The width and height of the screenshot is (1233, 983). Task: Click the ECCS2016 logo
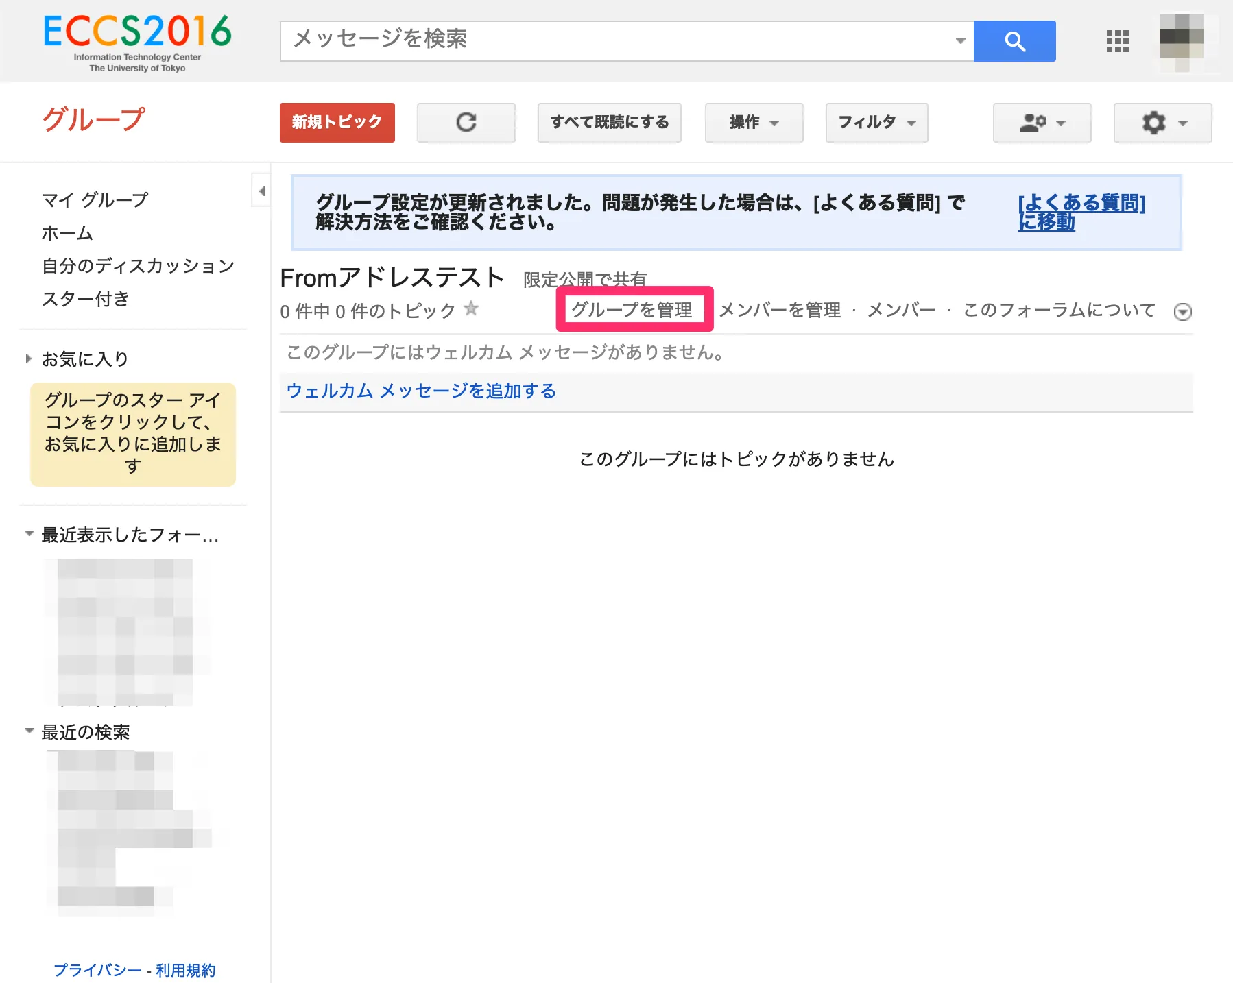137,42
